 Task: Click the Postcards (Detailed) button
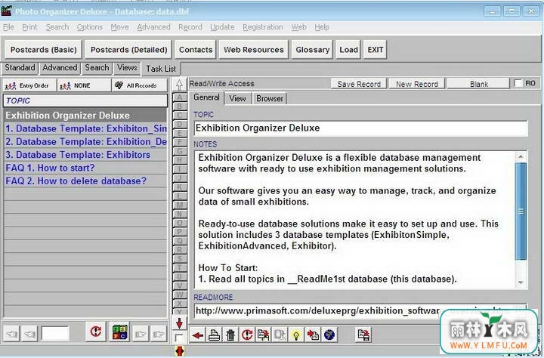(x=128, y=50)
